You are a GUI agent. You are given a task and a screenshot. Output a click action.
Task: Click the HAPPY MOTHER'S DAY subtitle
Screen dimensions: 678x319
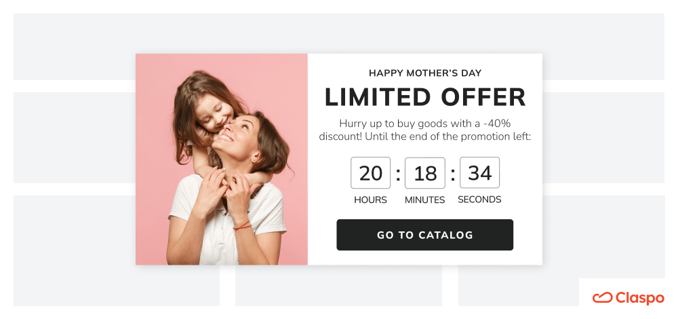pyautogui.click(x=425, y=73)
